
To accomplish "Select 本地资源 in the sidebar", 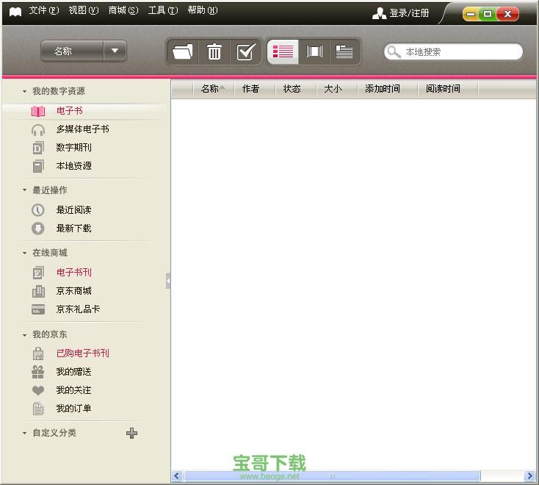I will (74, 166).
